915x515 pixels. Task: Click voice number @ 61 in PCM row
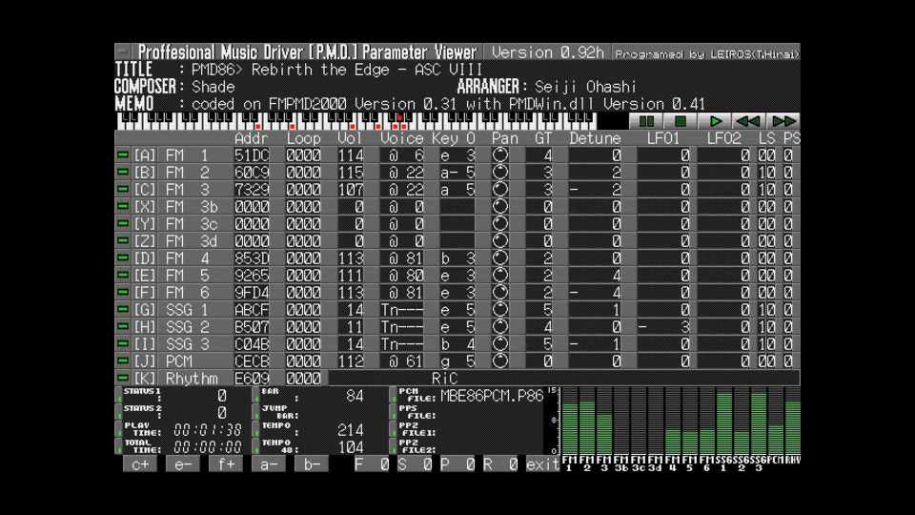point(406,361)
